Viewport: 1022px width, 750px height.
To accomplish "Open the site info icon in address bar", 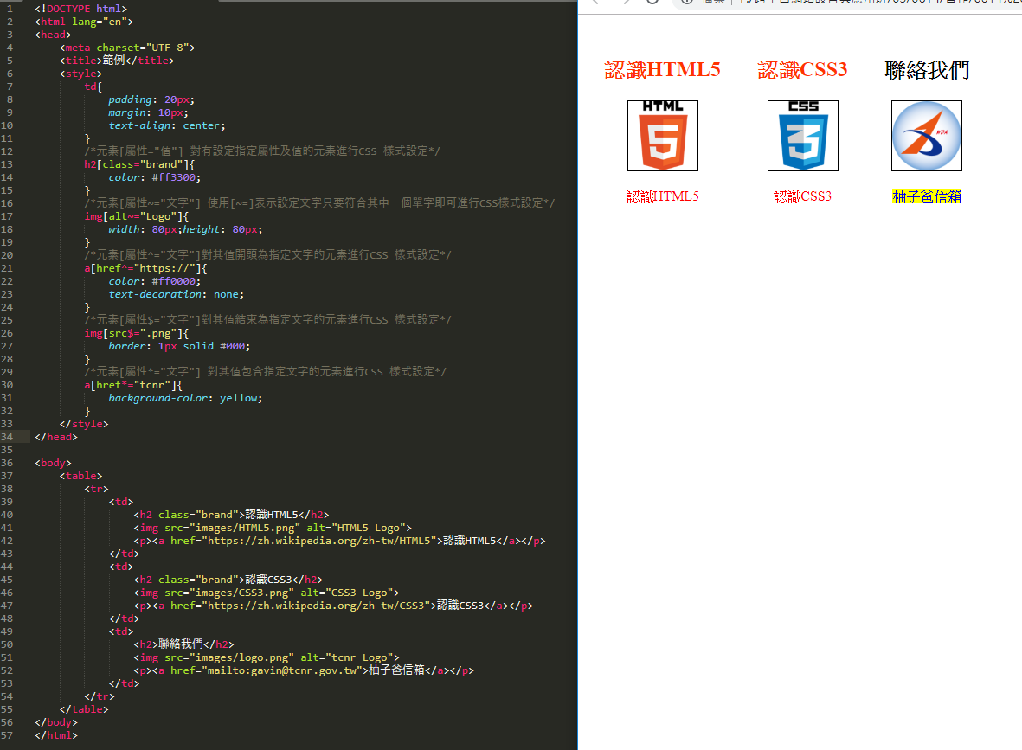I will 687,2.
